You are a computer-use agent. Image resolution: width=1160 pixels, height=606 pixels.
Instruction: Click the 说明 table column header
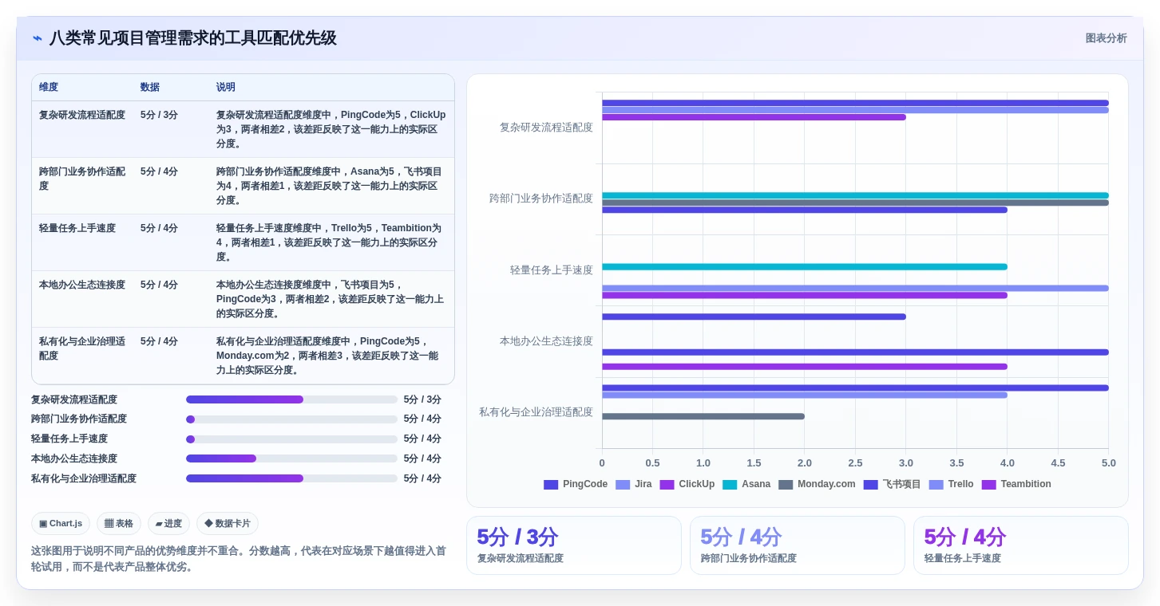click(226, 87)
